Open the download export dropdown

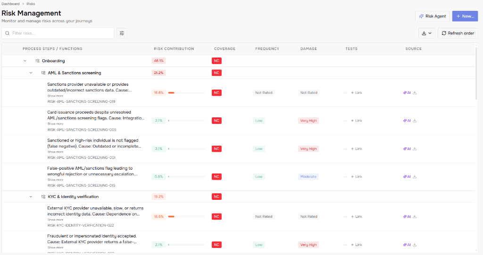[426, 33]
